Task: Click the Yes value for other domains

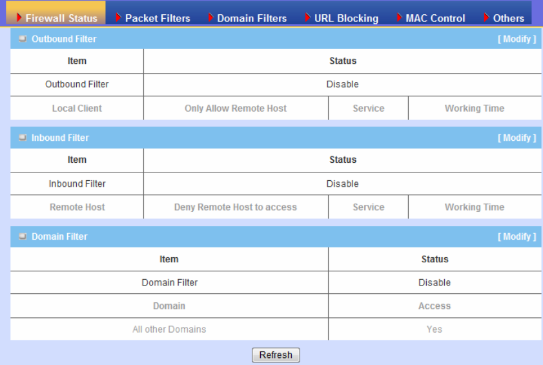Action: click(435, 329)
